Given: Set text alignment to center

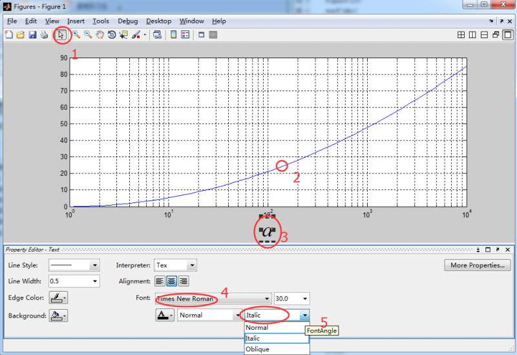Looking at the screenshot, I should click(171, 281).
